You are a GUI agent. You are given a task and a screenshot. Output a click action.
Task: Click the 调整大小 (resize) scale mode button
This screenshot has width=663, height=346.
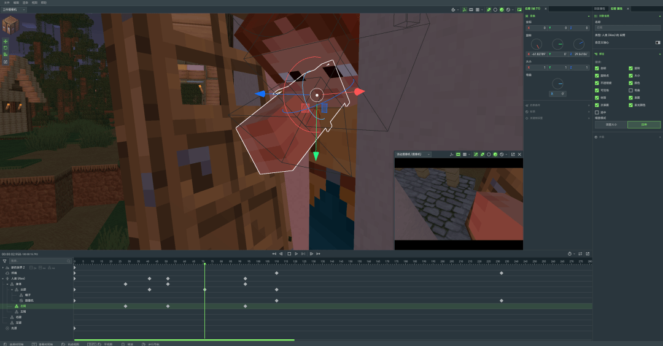pos(611,125)
